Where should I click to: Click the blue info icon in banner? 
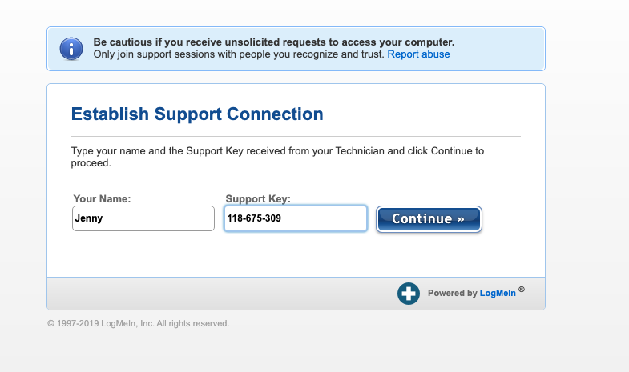(x=71, y=49)
